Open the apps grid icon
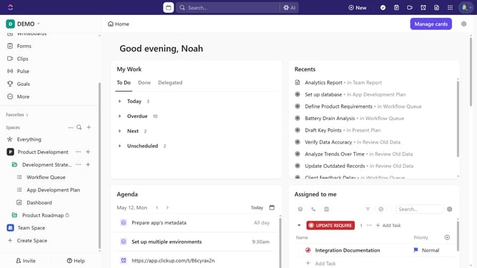 tap(450, 8)
